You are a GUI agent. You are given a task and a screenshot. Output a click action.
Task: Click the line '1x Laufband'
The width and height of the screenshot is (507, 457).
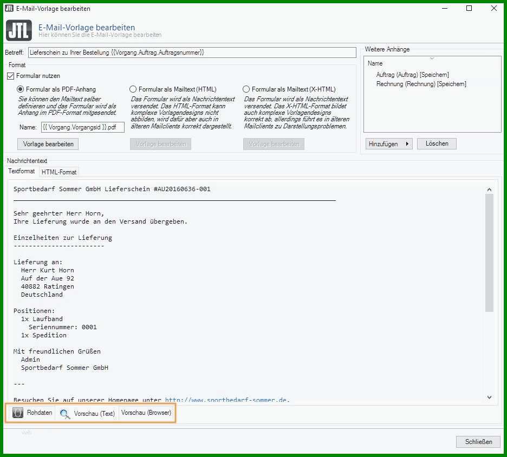[42, 319]
